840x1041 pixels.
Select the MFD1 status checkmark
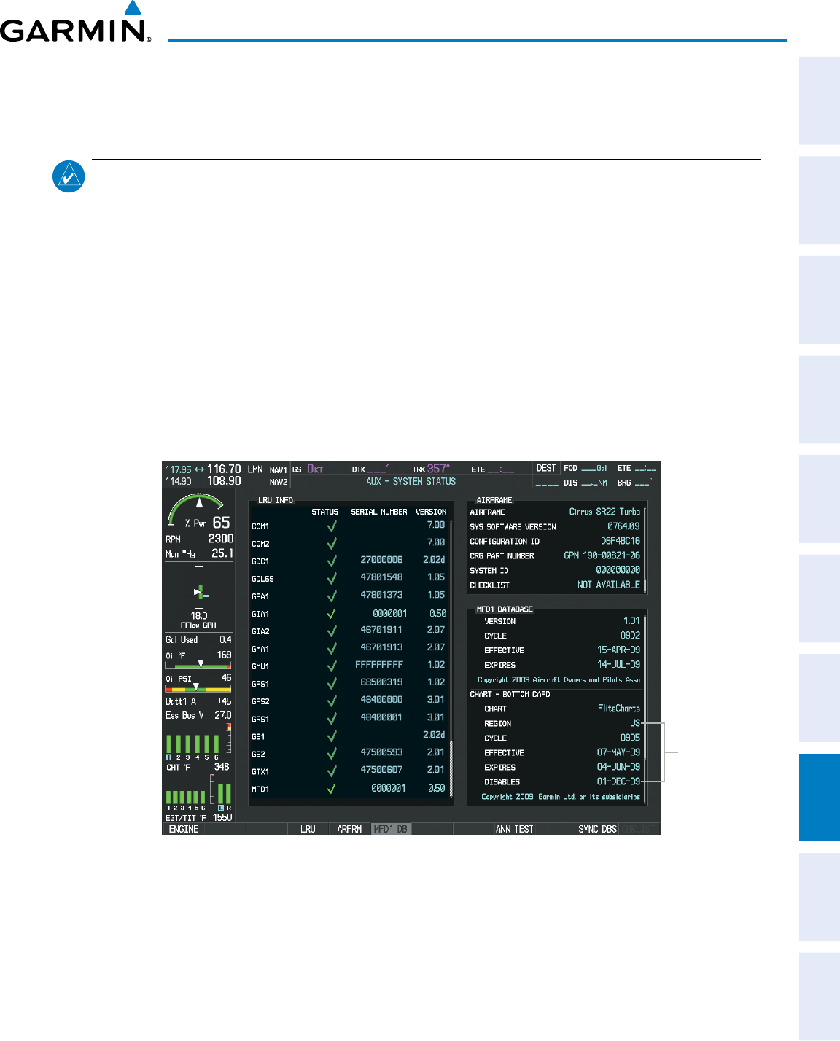click(x=332, y=788)
